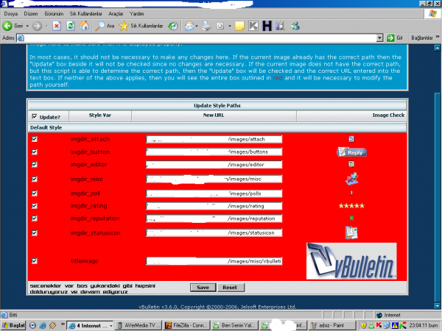Open the history clock icon

173,26
